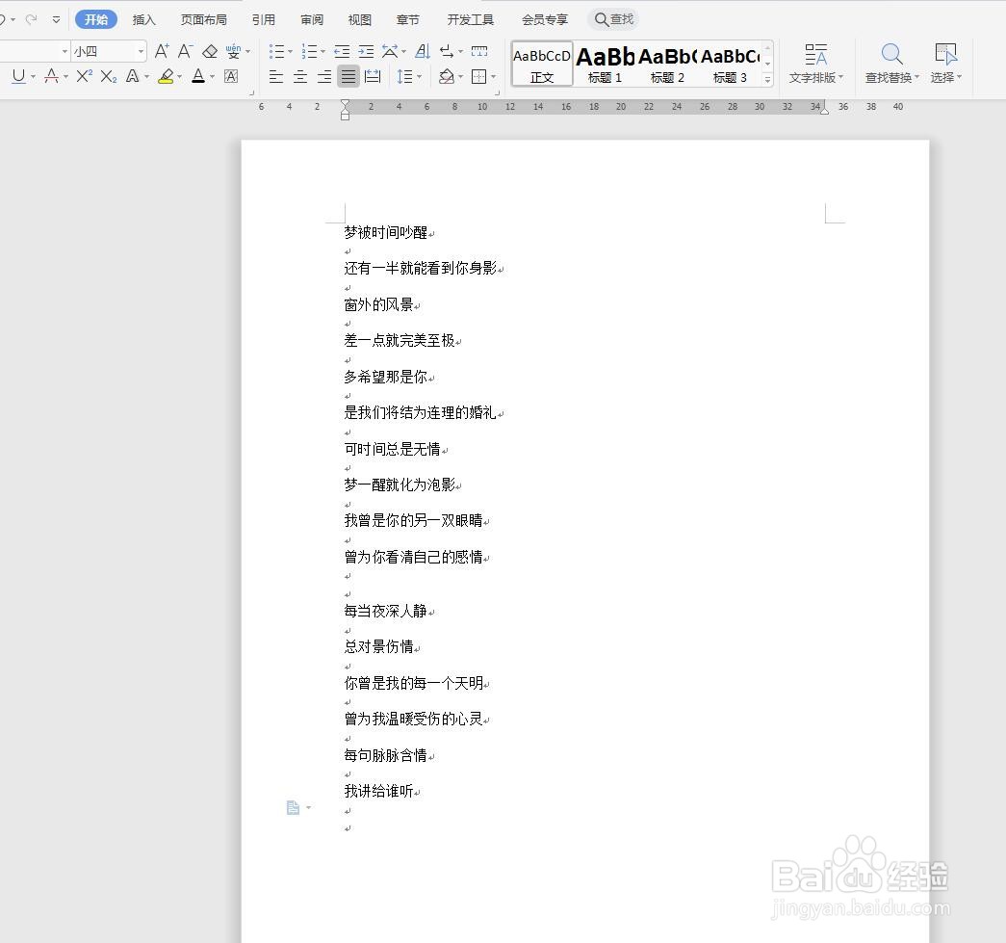Toggle center alignment for the paragraph
The image size is (1006, 943).
pyautogui.click(x=300, y=77)
